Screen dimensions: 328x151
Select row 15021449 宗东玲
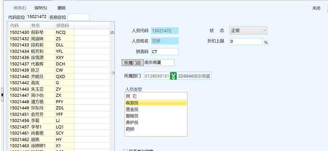59,108
